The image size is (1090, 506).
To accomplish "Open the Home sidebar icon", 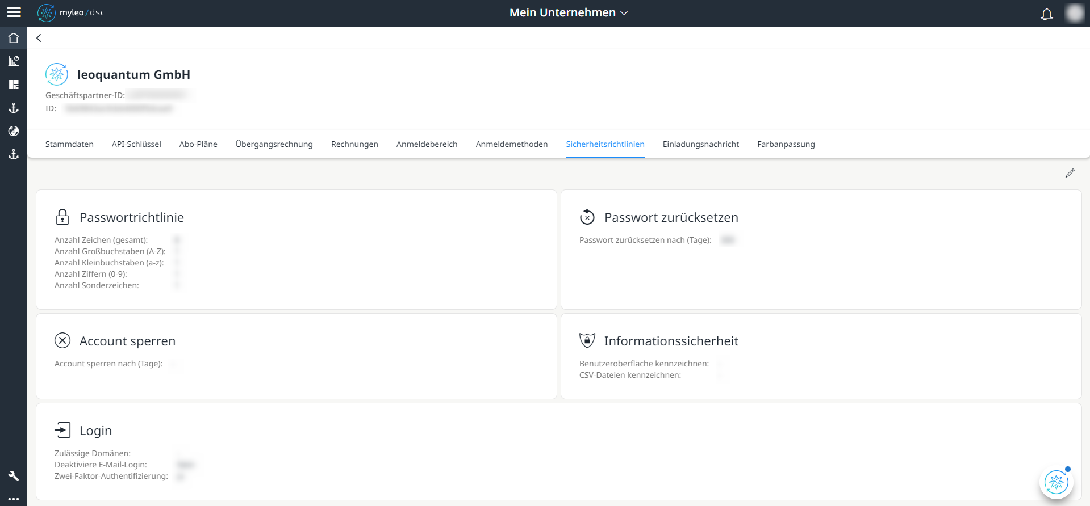I will (x=14, y=38).
